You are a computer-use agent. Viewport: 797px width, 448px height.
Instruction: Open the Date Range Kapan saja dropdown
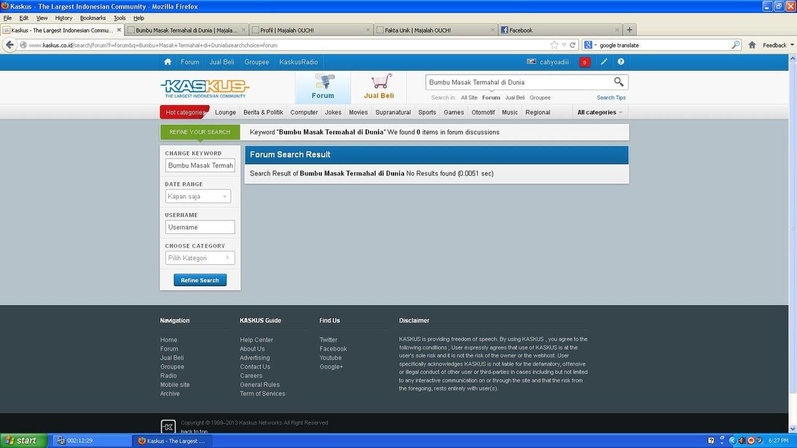pyautogui.click(x=197, y=196)
